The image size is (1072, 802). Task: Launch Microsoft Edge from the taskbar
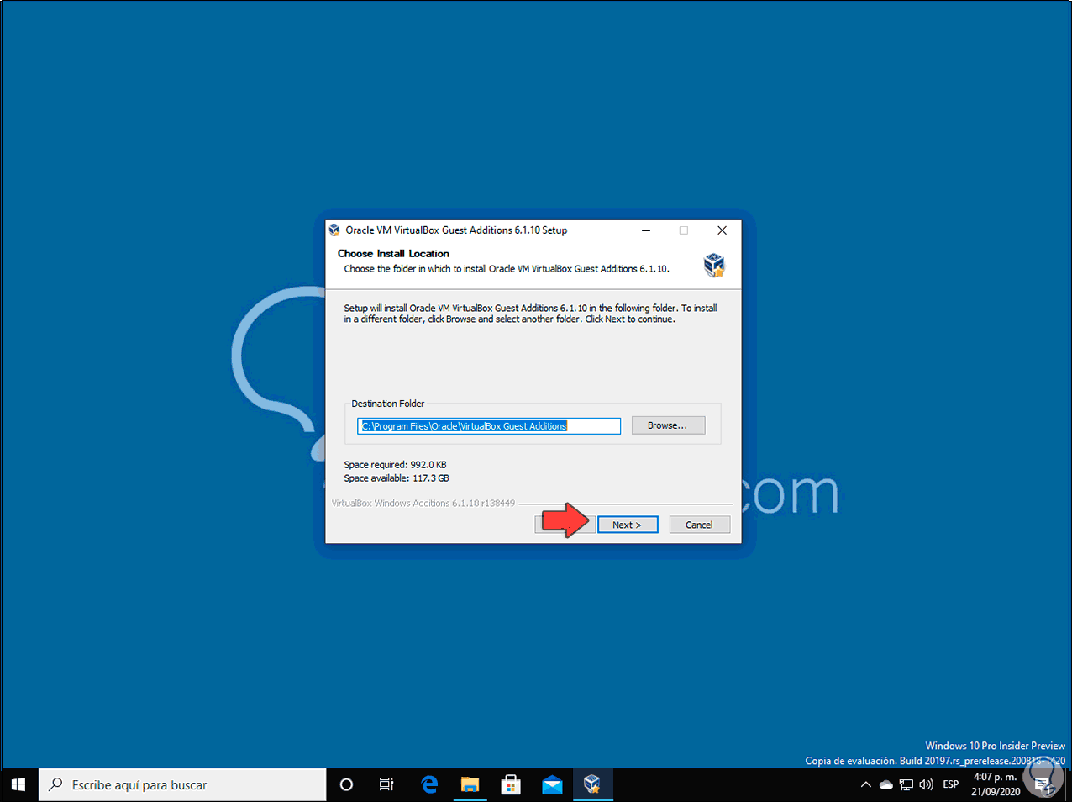[x=429, y=784]
